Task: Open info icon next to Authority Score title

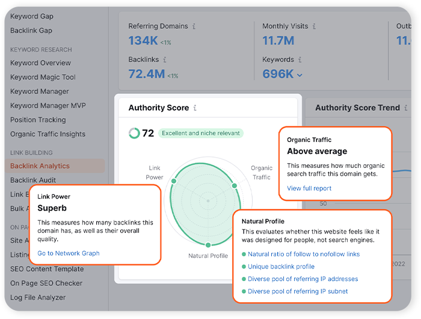Action: (195, 108)
